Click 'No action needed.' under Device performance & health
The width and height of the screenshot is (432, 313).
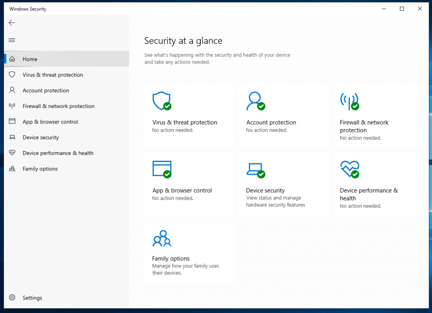tap(361, 206)
